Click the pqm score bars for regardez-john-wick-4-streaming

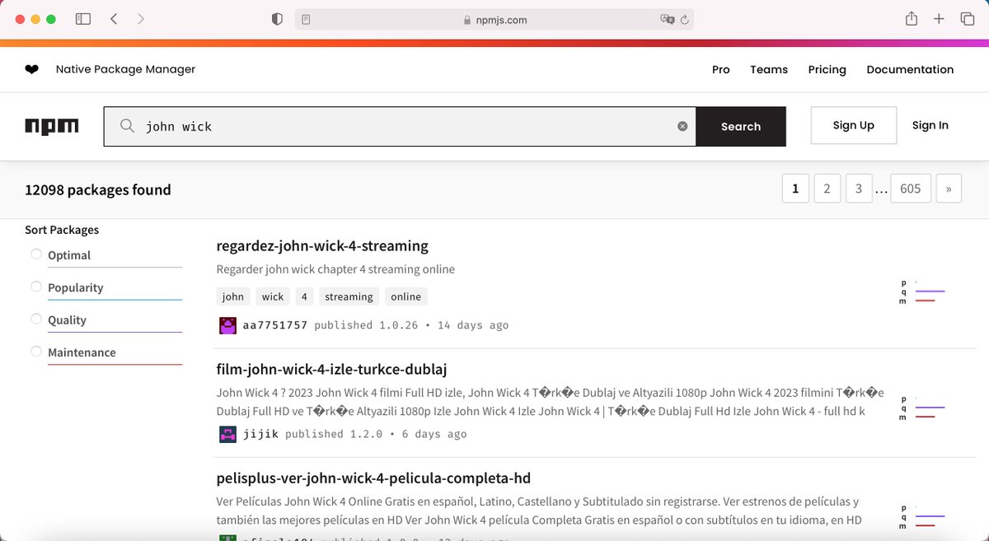[921, 291]
